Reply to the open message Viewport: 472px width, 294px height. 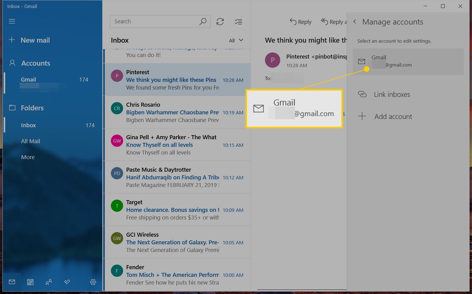pyautogui.click(x=300, y=22)
